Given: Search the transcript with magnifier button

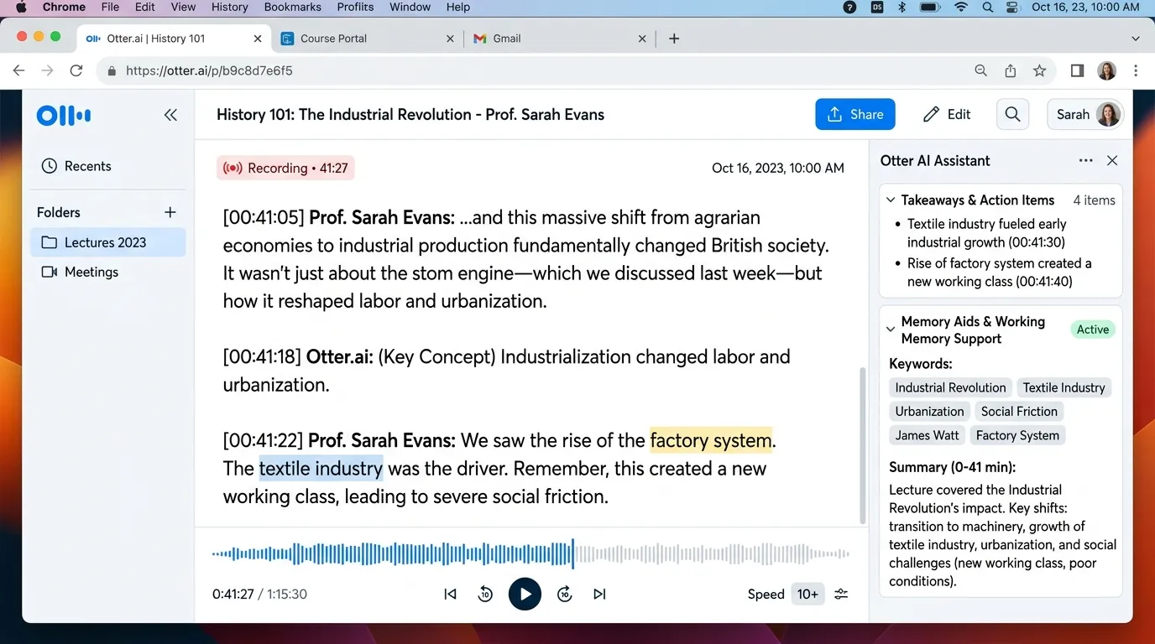Looking at the screenshot, I should pyautogui.click(x=1012, y=115).
